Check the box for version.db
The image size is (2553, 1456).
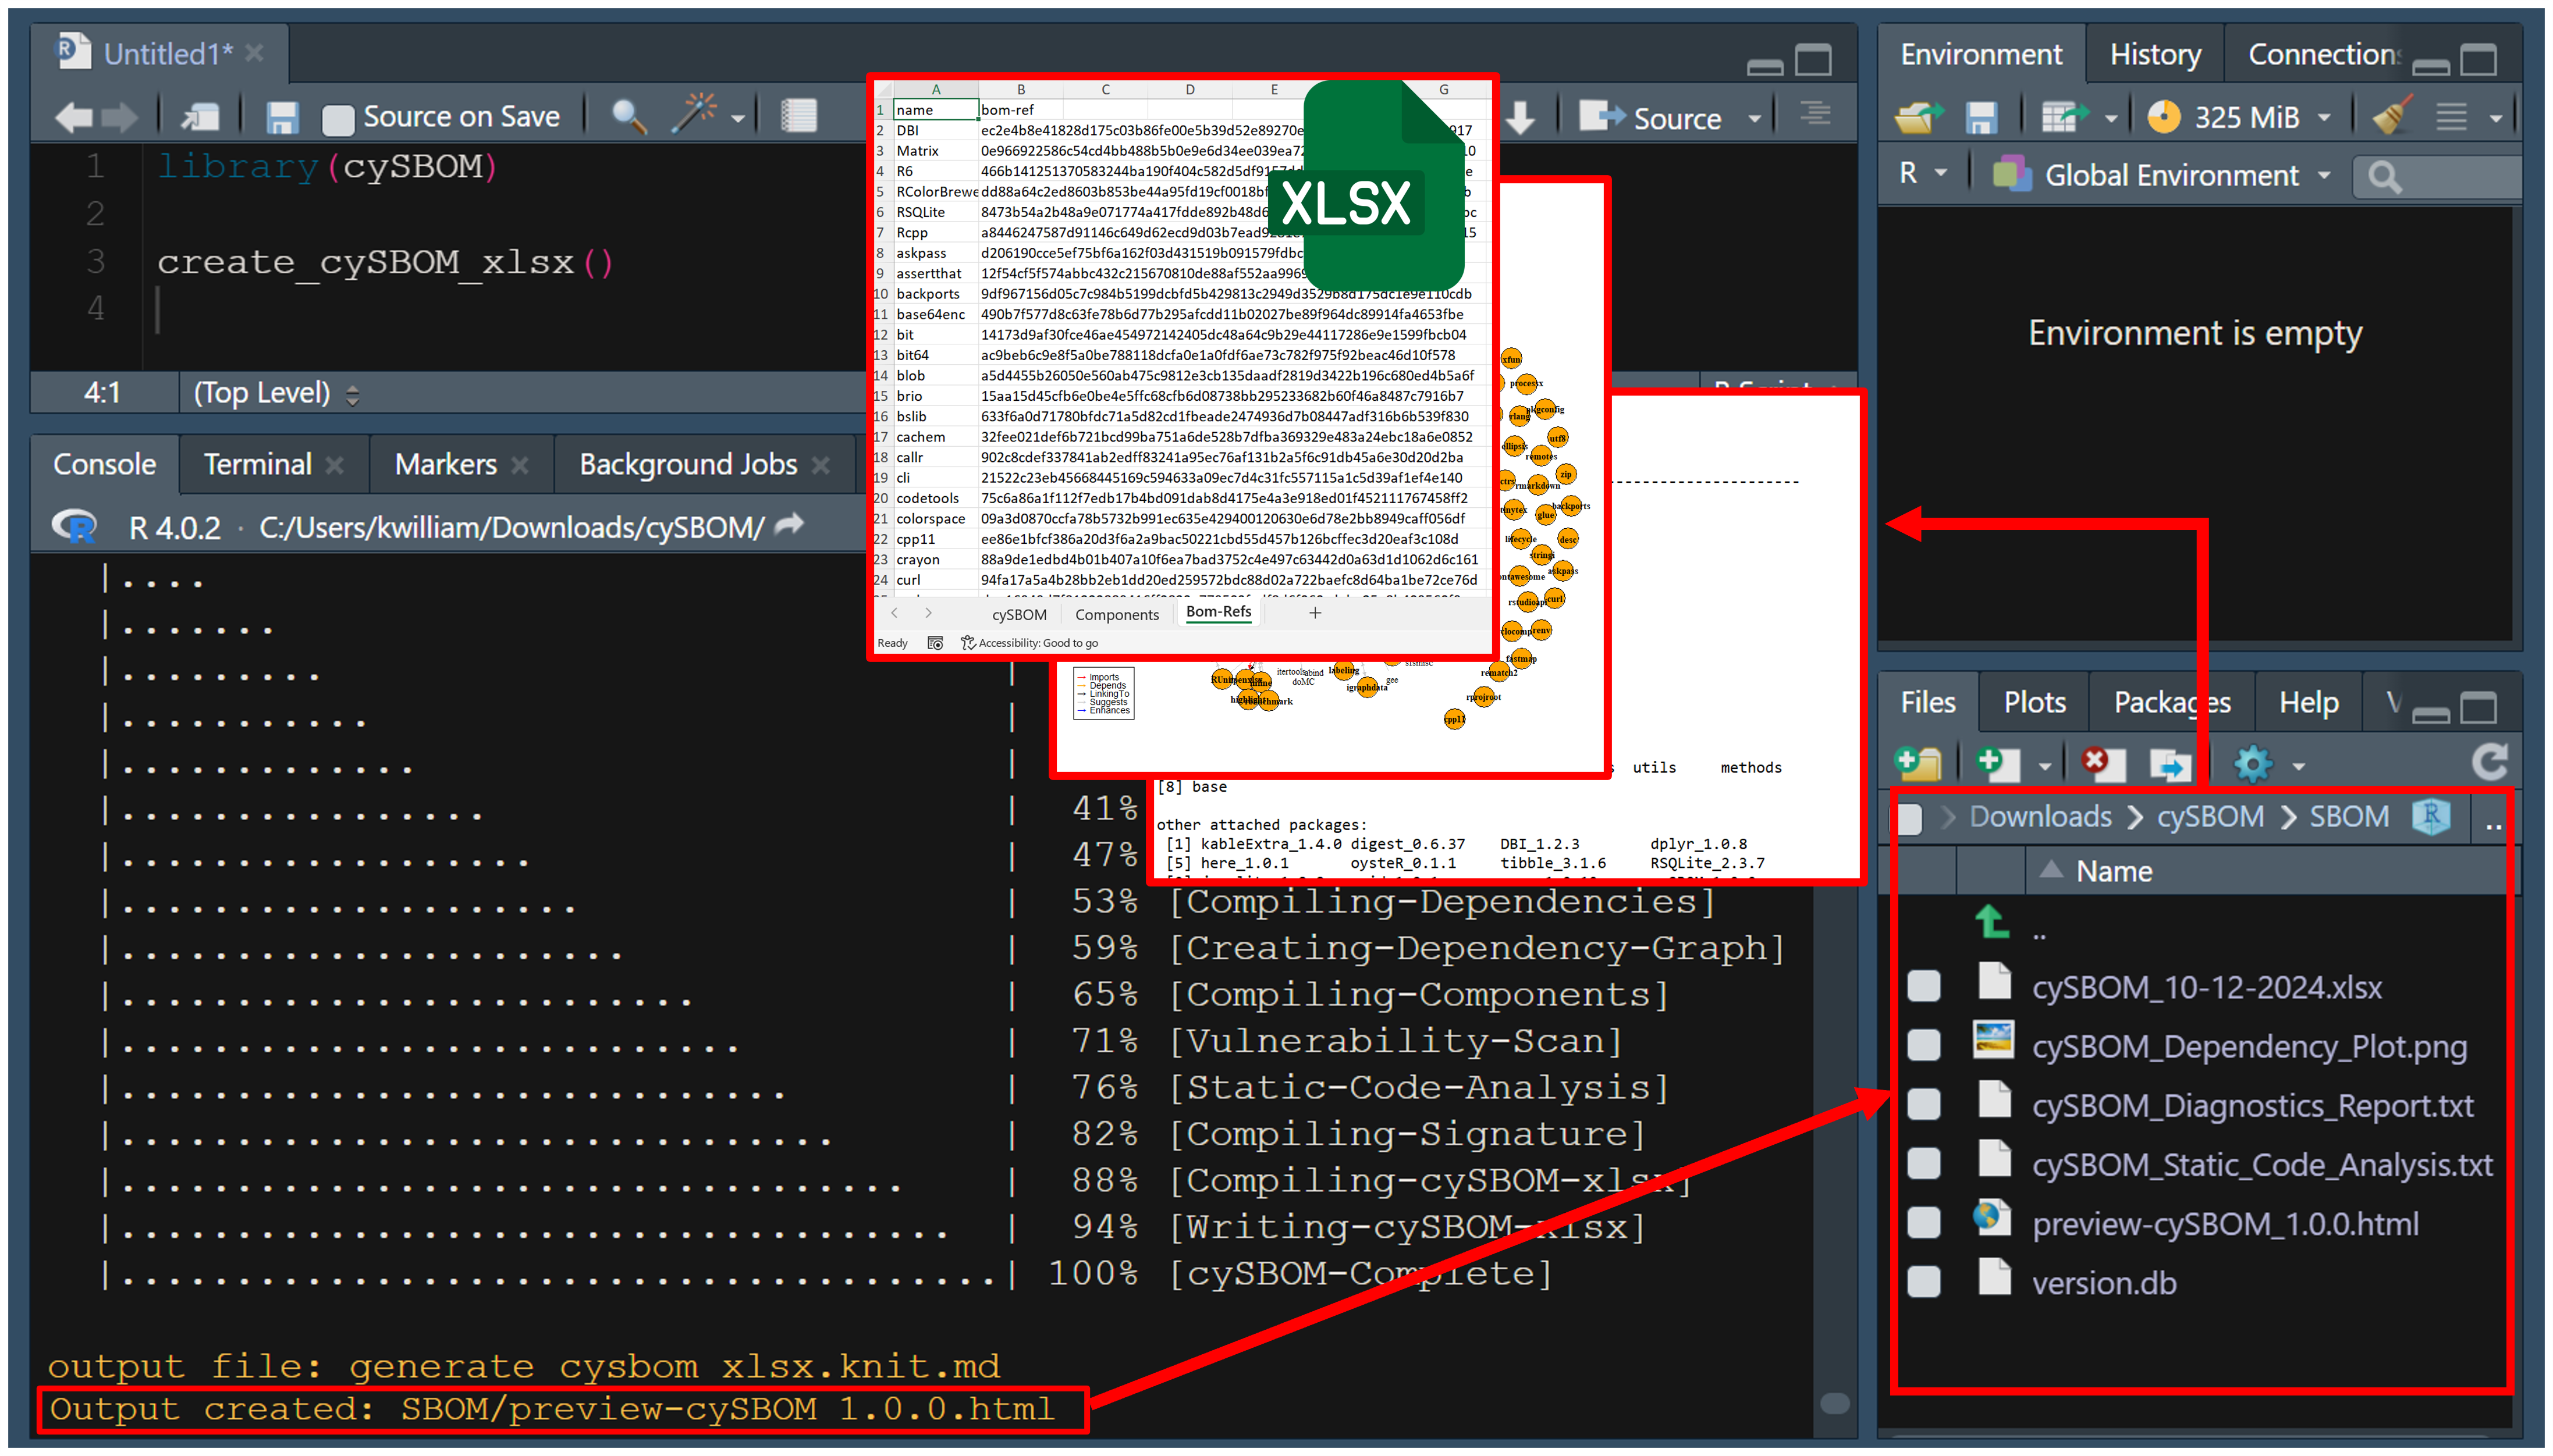pos(1923,1281)
